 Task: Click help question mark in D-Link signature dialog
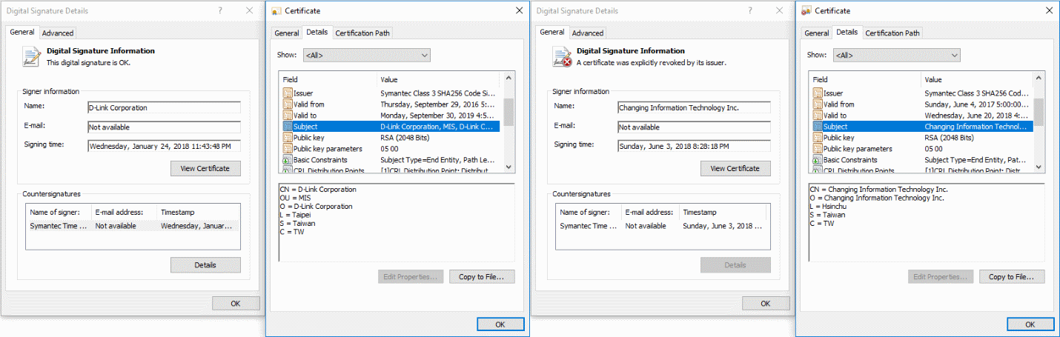tap(220, 10)
